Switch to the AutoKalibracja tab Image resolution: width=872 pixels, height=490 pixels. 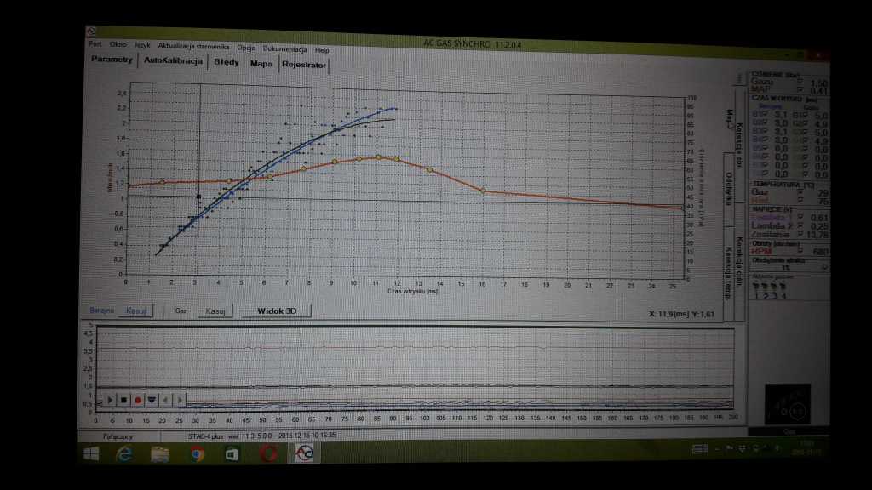coord(173,62)
